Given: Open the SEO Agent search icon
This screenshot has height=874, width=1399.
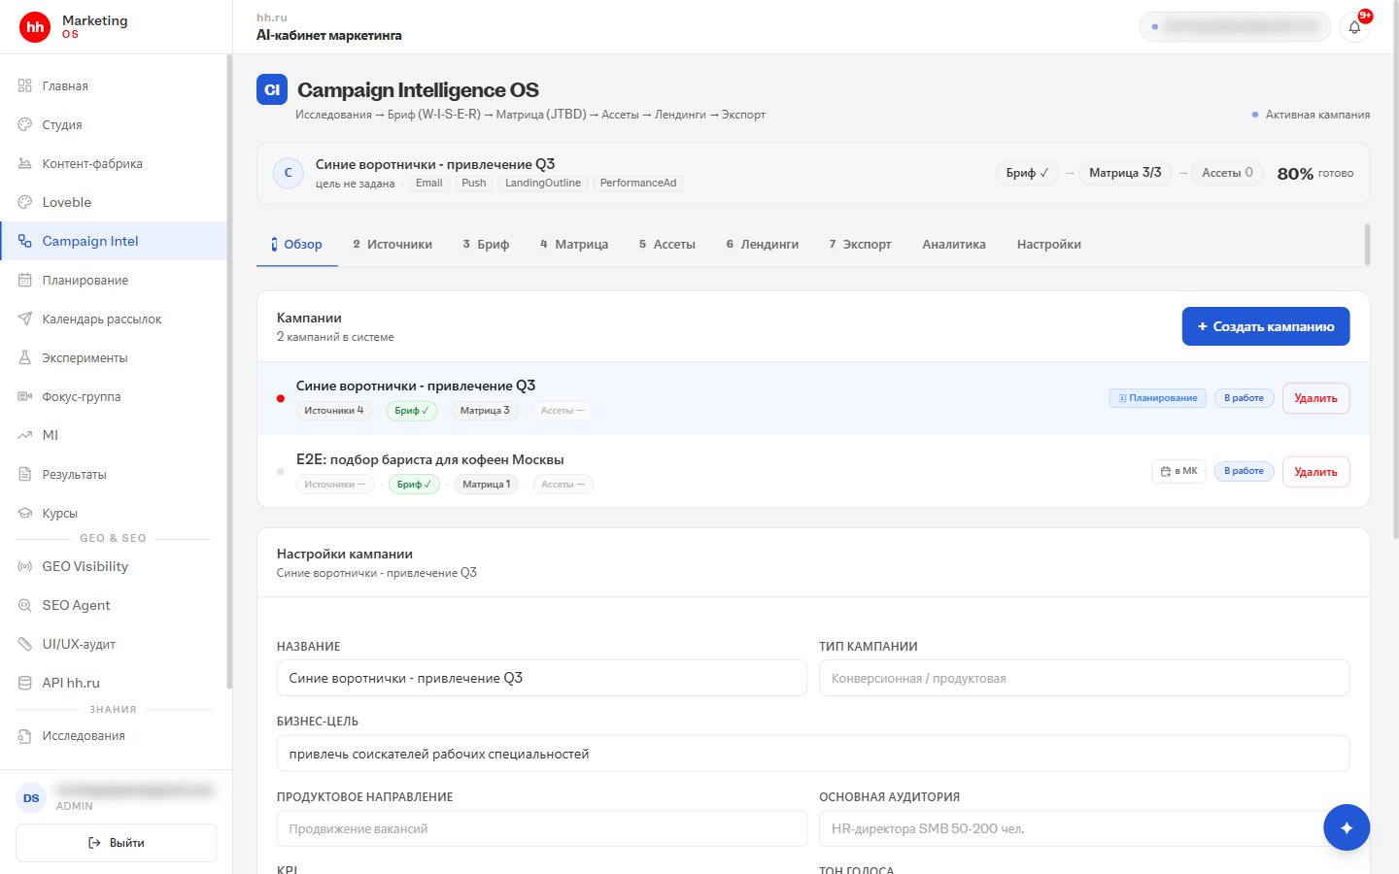Looking at the screenshot, I should coord(25,605).
